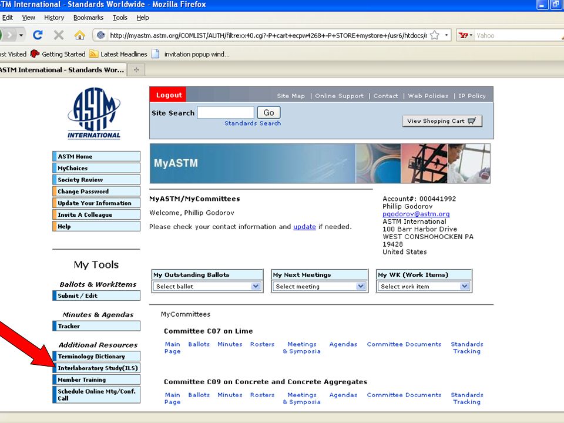
Task: Open the Site Map link
Action: [x=291, y=96]
